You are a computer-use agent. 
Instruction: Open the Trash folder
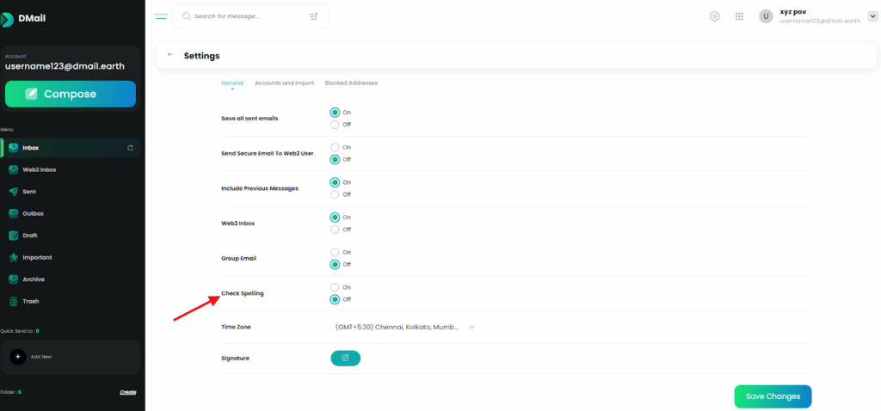point(31,302)
